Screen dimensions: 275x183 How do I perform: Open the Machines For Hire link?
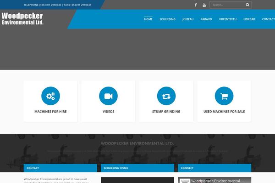(x=50, y=112)
